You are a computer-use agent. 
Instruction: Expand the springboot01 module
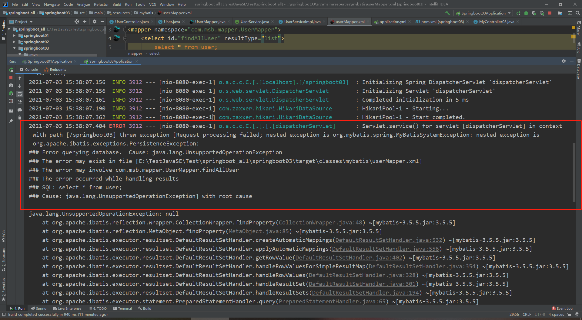pyautogui.click(x=14, y=35)
